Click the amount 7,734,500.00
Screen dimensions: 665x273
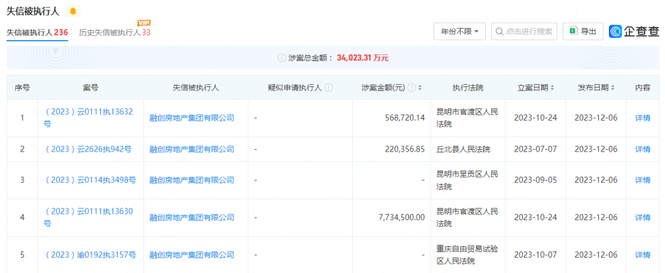(402, 218)
